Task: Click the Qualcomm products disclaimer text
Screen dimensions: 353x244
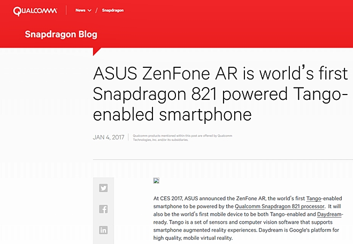Action: [182, 138]
